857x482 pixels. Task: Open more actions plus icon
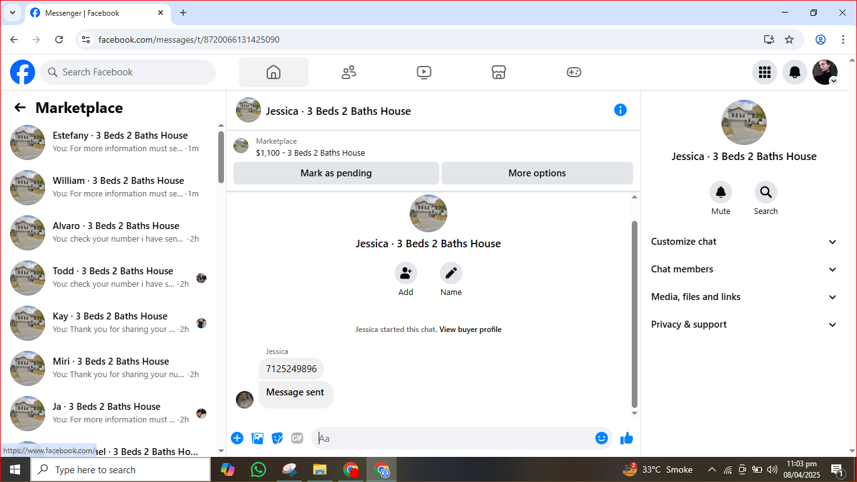237,438
